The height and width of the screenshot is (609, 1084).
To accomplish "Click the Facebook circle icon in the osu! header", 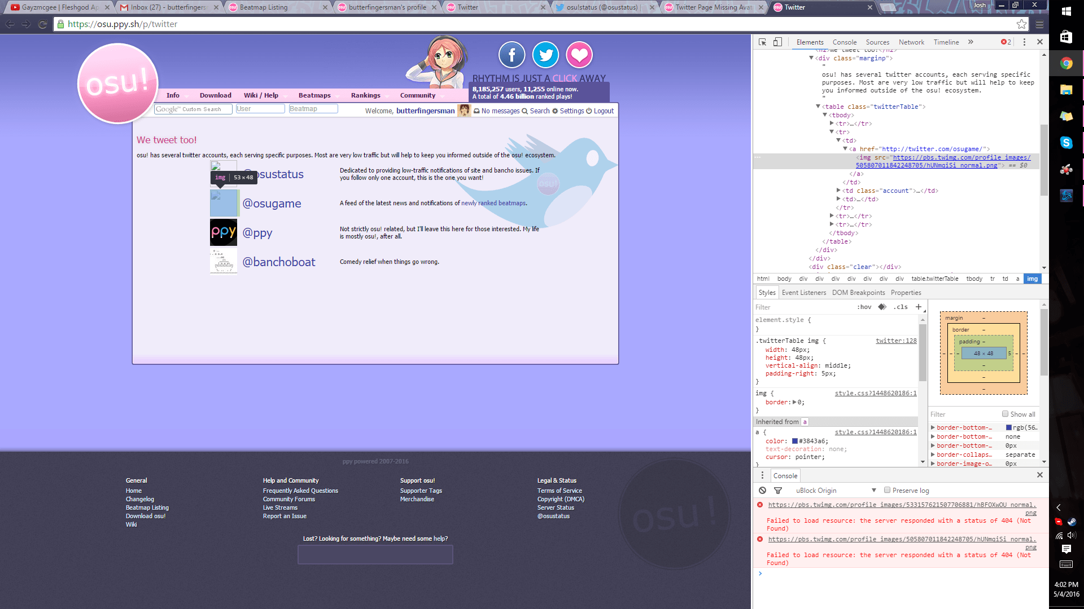I will click(x=512, y=55).
